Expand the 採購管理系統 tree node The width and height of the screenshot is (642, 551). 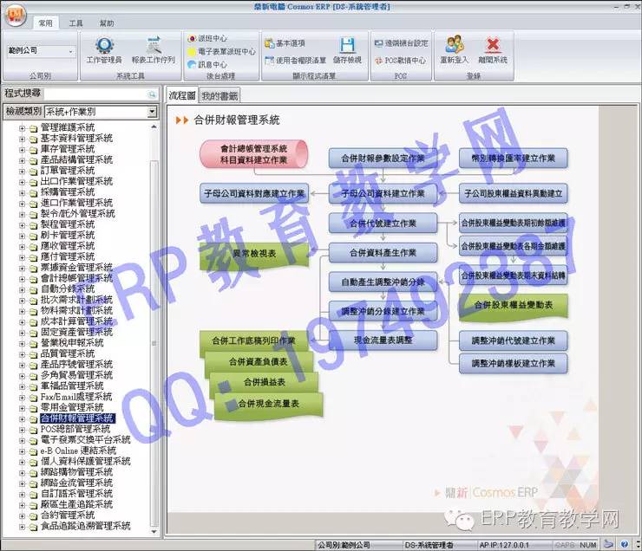point(23,192)
